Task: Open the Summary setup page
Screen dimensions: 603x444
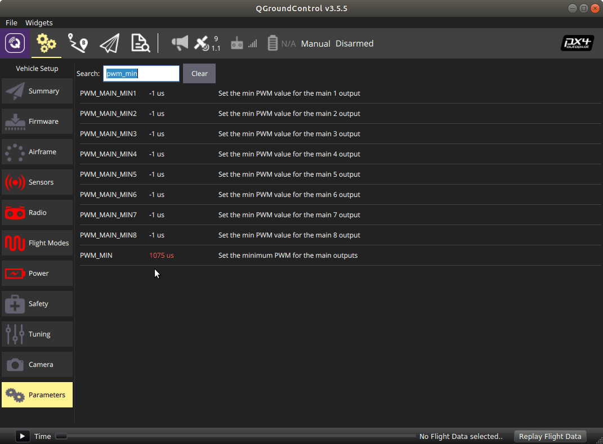Action: click(x=37, y=91)
